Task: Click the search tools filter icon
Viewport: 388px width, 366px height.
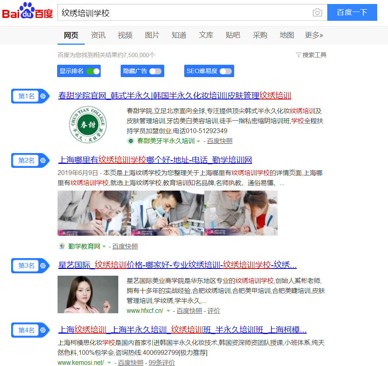Action: [298, 55]
